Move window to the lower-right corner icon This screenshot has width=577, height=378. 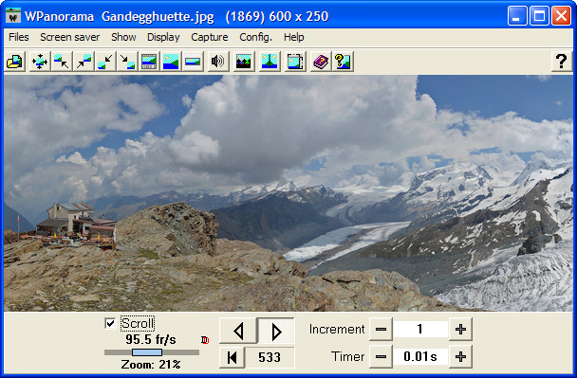click(x=127, y=62)
